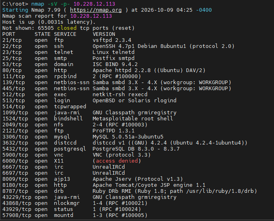This screenshot has width=274, height=221.
Task: Click the 'Postfix smtpd' version text
Action: pos(114,58)
